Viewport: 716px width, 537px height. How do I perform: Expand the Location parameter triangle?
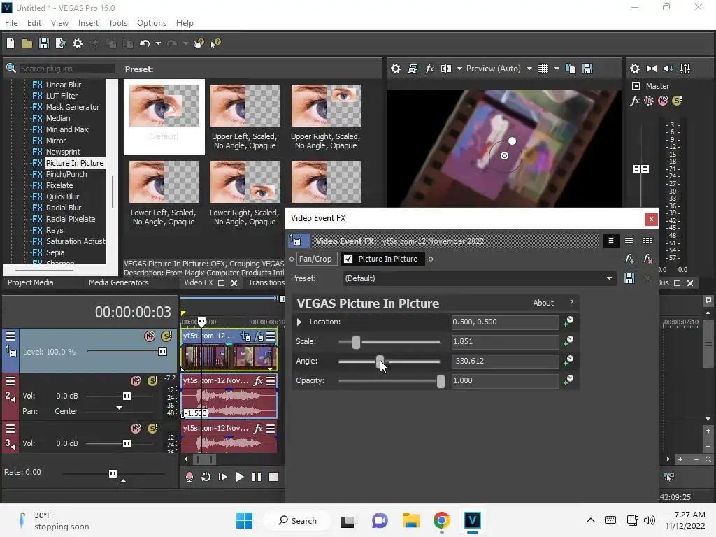(299, 322)
